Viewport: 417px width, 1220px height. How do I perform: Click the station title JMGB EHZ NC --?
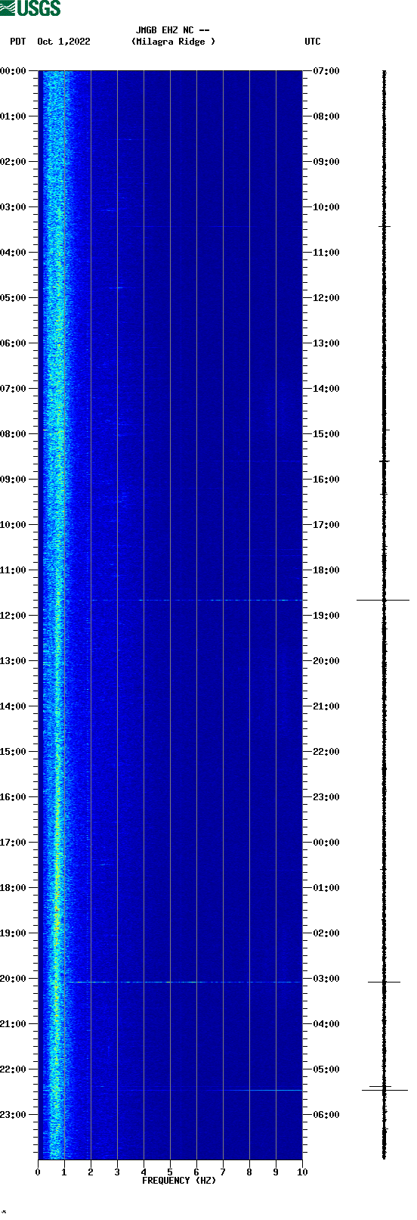(173, 30)
